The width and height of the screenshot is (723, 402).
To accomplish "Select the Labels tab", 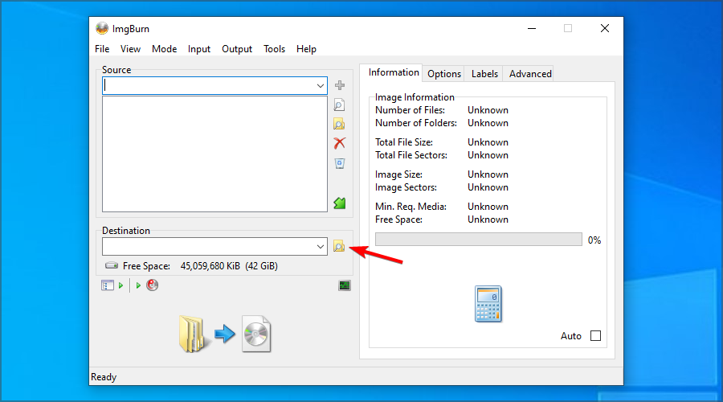I will tap(484, 73).
